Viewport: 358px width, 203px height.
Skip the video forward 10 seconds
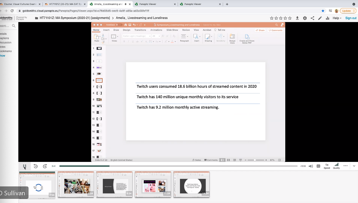45,166
